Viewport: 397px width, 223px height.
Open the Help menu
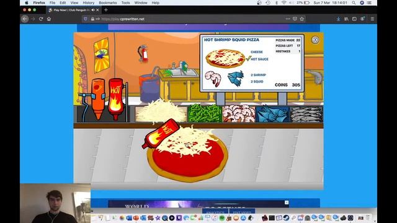point(156,2)
